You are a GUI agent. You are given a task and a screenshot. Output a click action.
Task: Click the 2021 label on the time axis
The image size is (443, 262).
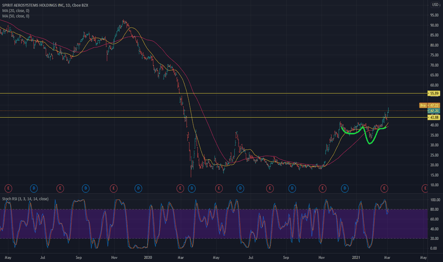pos(356,257)
